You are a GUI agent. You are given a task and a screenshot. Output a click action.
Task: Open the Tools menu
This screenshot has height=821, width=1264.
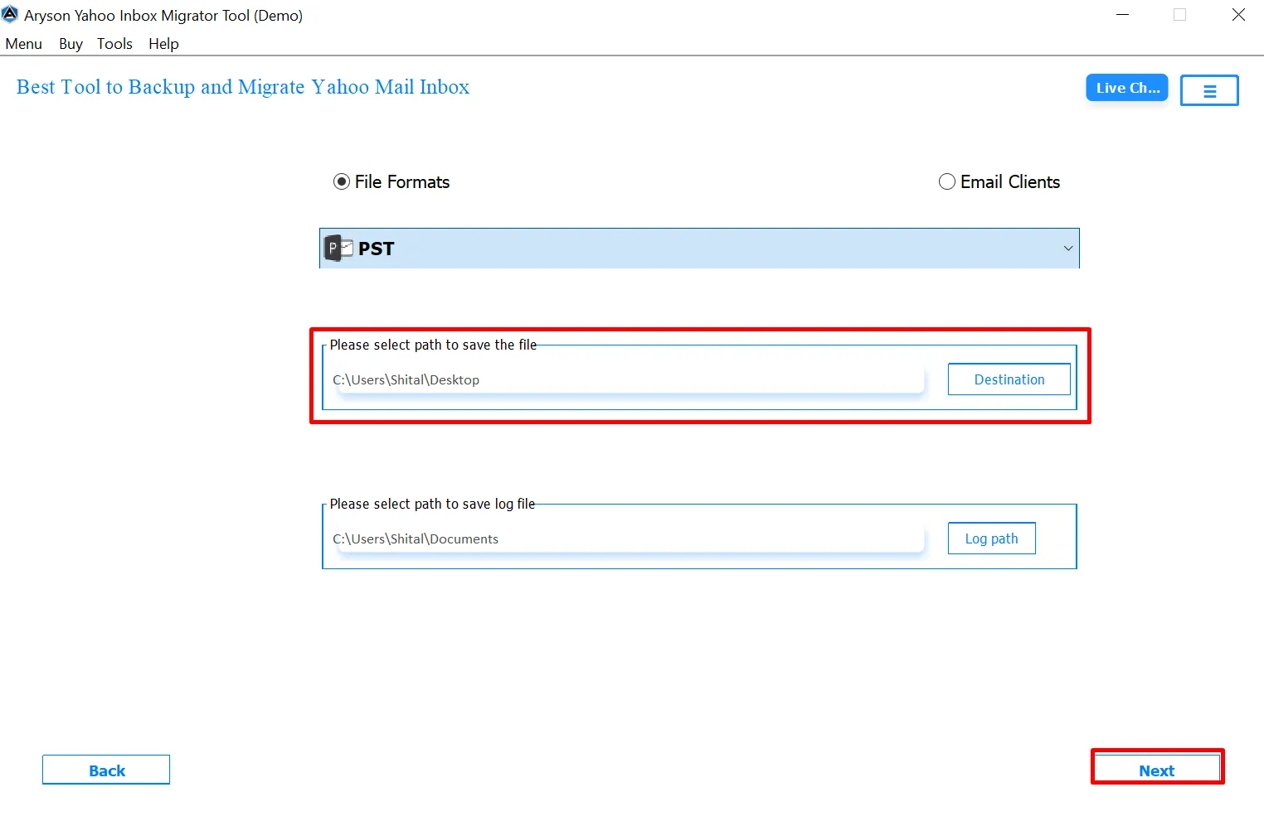(114, 44)
